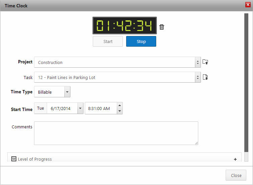This screenshot has height=185, width=253.
Task: Increase start time with up arrow
Action: 119,105
